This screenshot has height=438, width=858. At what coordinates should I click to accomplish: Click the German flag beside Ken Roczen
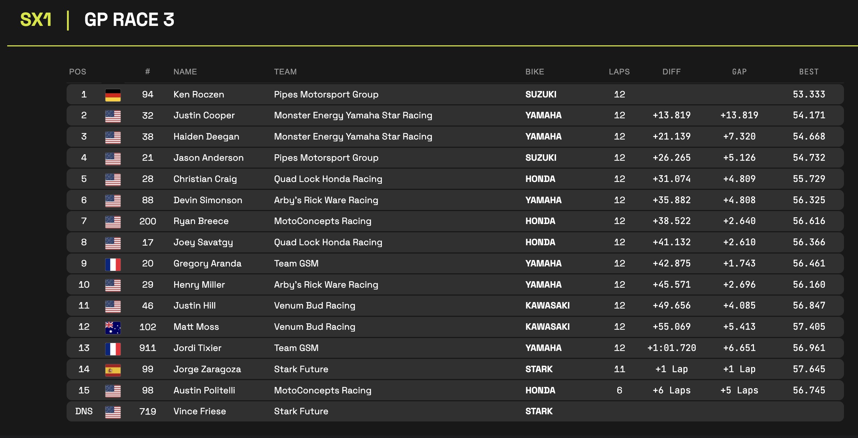113,95
